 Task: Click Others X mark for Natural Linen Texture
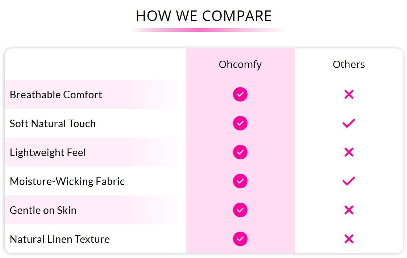[x=349, y=239]
